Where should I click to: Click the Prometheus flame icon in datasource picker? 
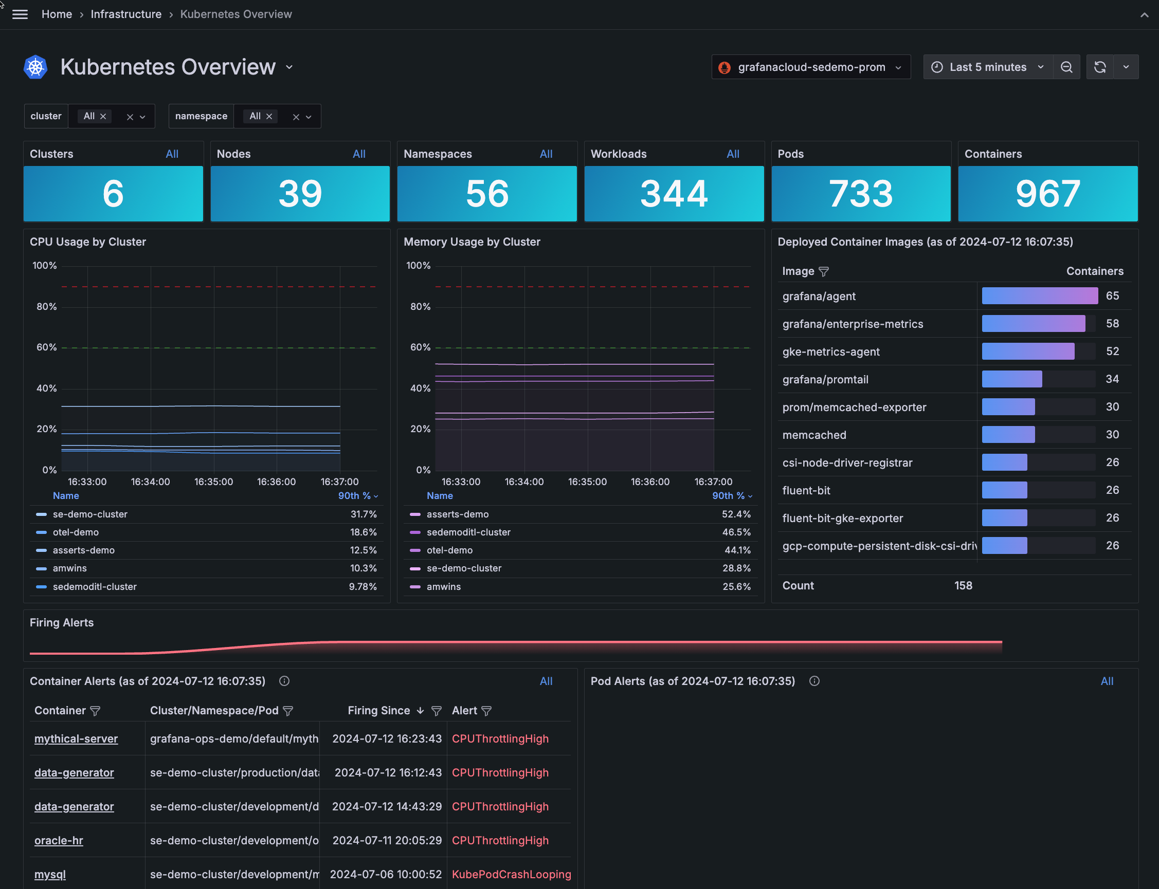pos(725,67)
